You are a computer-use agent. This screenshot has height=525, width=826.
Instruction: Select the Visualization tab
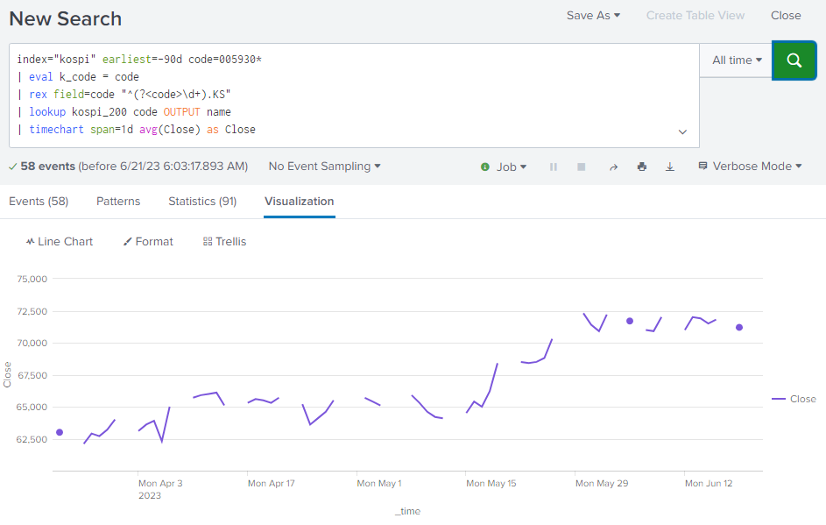300,202
